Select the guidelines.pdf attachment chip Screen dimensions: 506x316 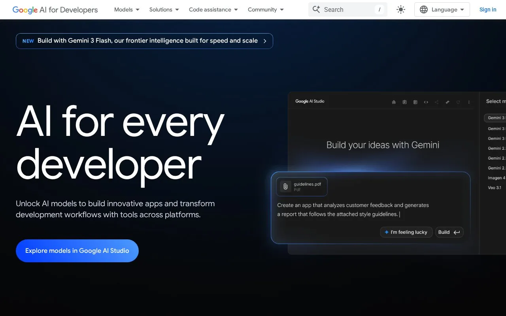tap(302, 186)
